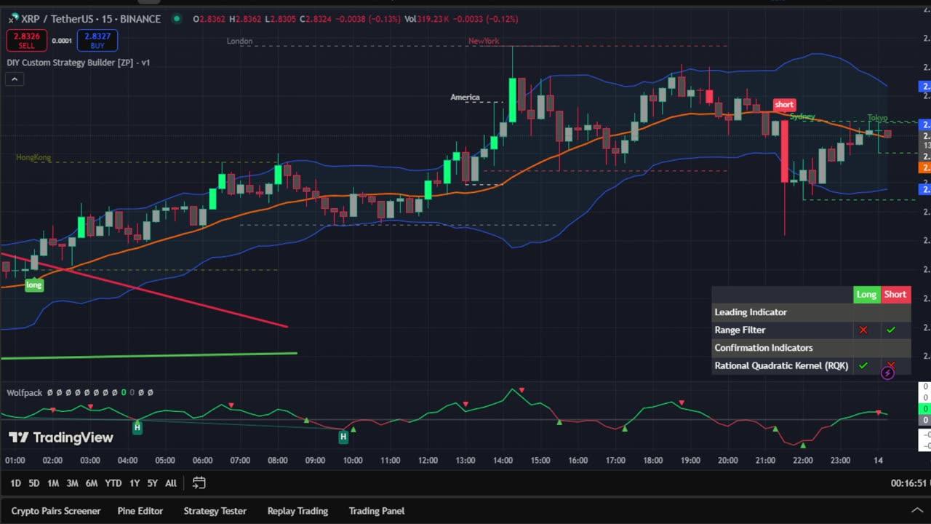The height and width of the screenshot is (524, 931).
Task: Click the short signal label on chart
Action: pyautogui.click(x=784, y=105)
